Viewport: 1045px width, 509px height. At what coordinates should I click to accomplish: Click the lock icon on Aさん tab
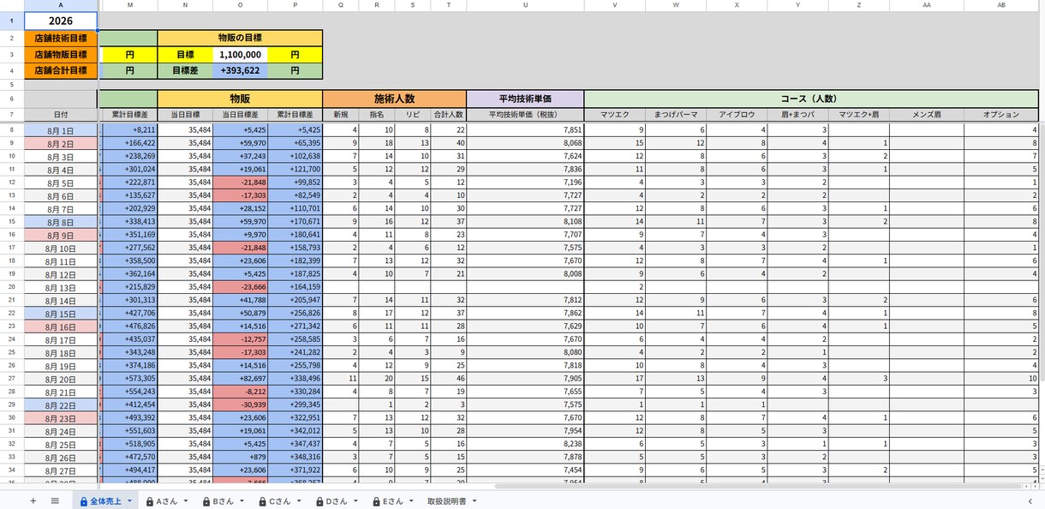coord(150,501)
